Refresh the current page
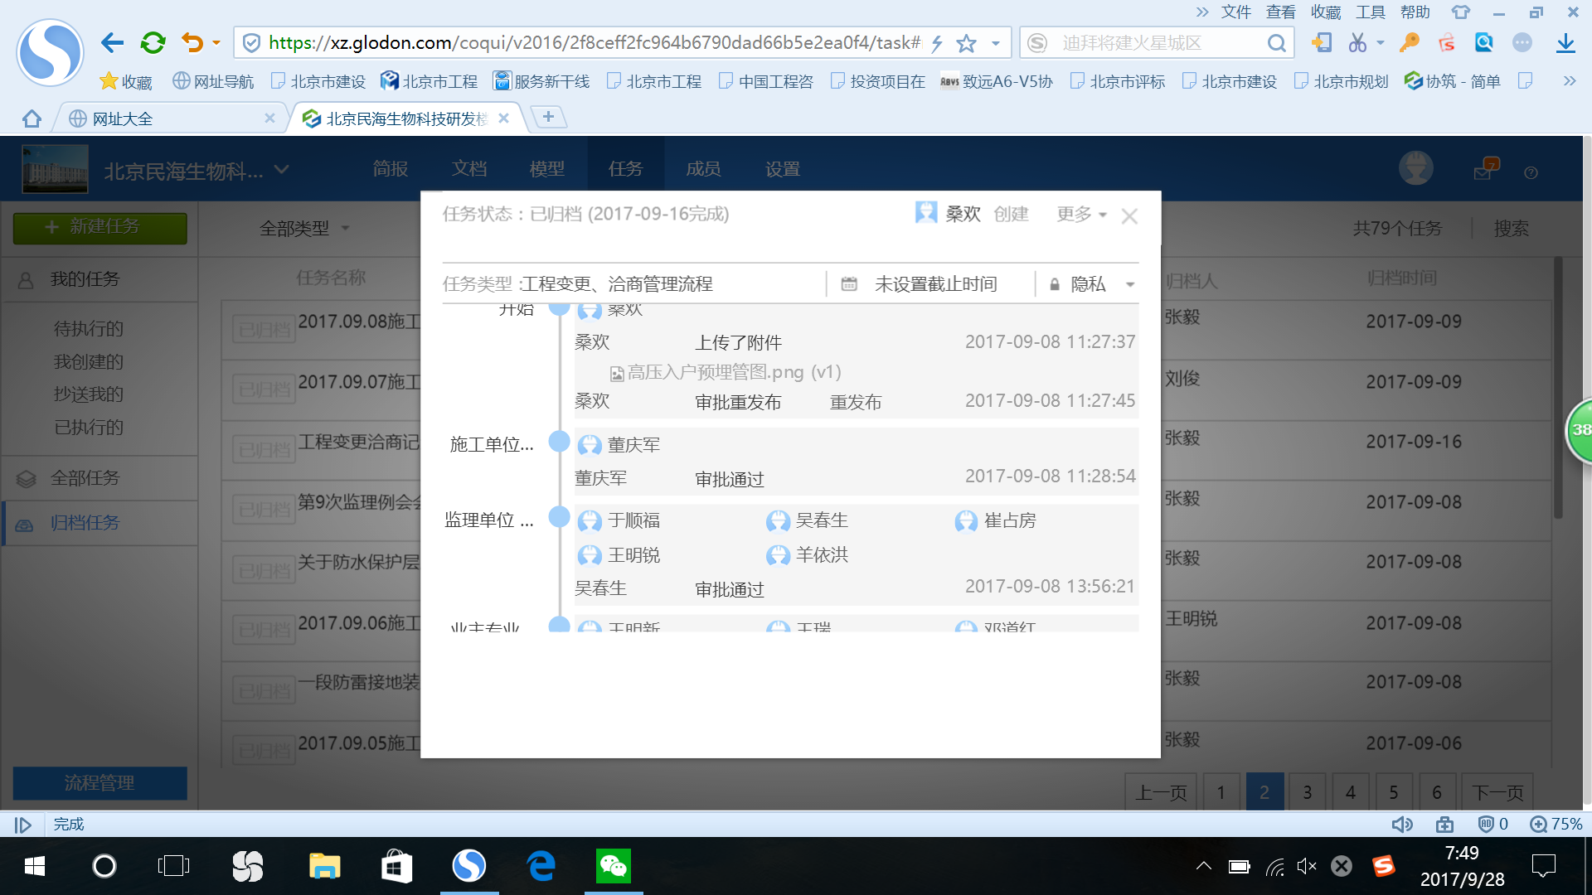Image resolution: width=1592 pixels, height=895 pixels. (153, 42)
